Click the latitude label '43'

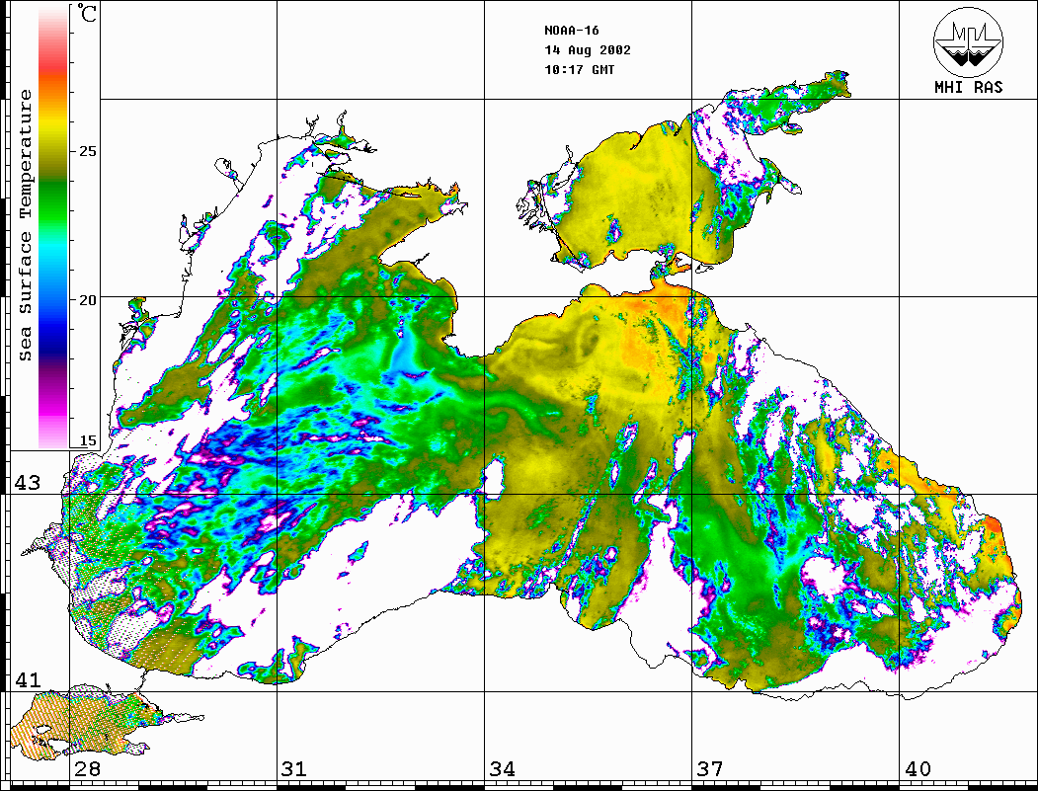pos(28,483)
